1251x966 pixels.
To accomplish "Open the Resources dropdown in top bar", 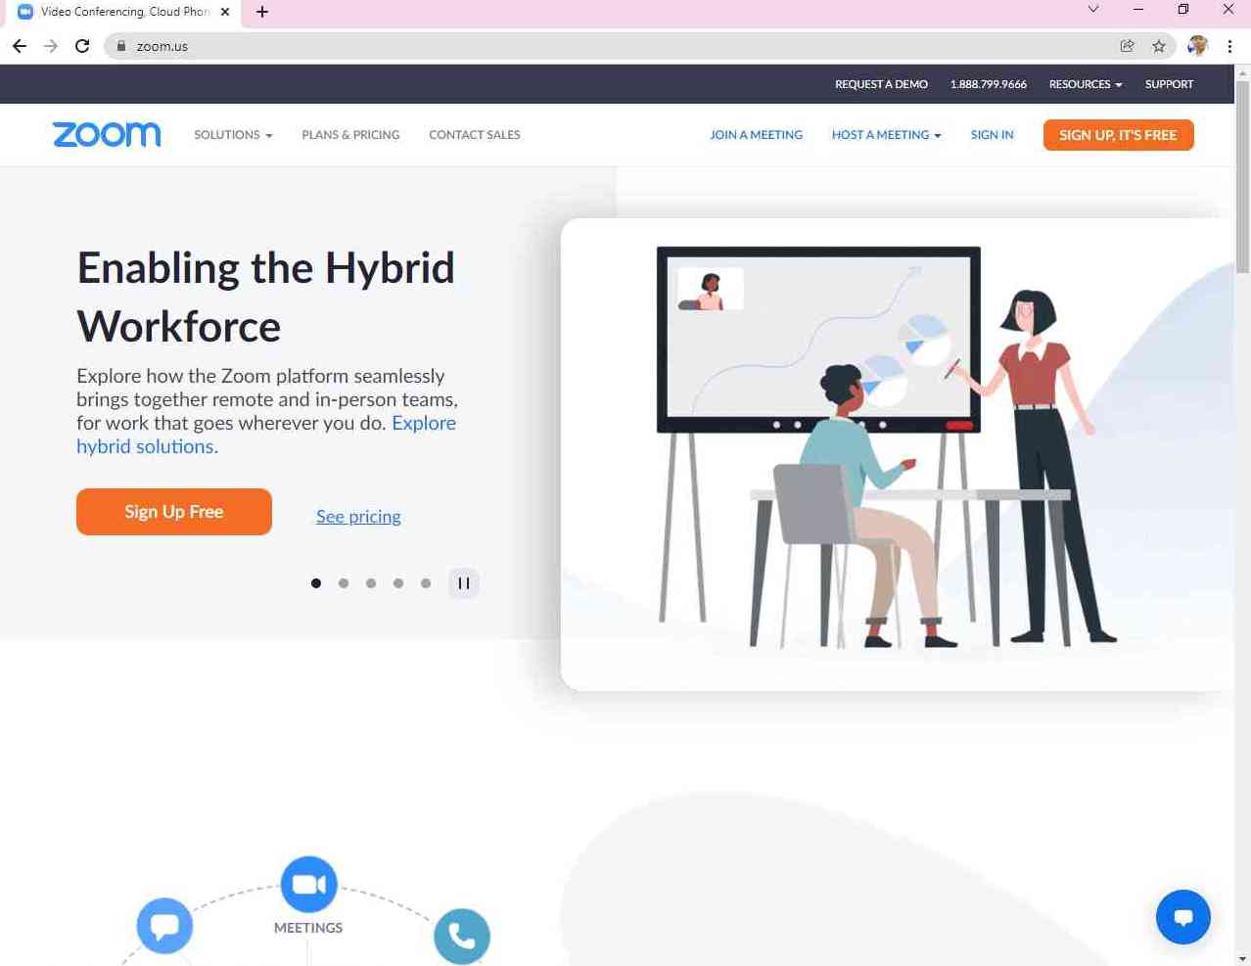I will pyautogui.click(x=1085, y=84).
